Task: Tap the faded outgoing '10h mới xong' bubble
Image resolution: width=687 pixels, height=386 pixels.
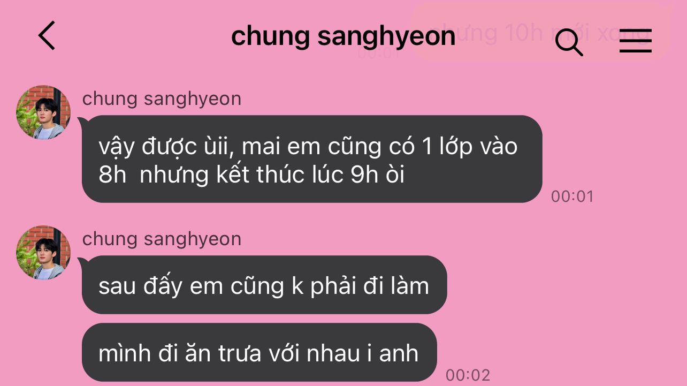Action: (540, 32)
